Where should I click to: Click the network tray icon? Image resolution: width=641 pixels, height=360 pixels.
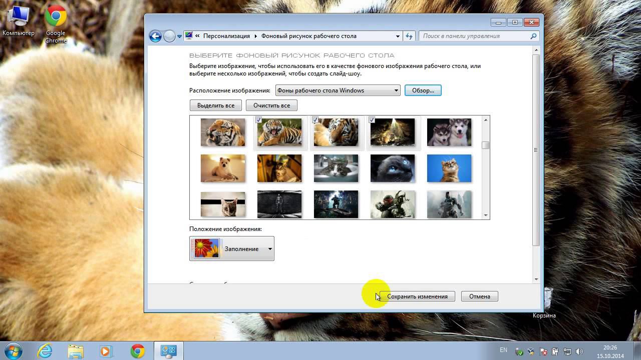[568, 351]
